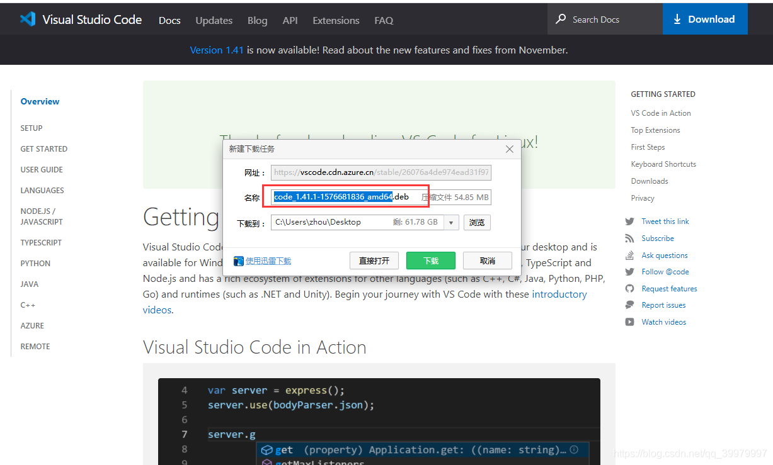Click the GitHub icon beside Request features
The width and height of the screenshot is (773, 465).
pyautogui.click(x=629, y=289)
